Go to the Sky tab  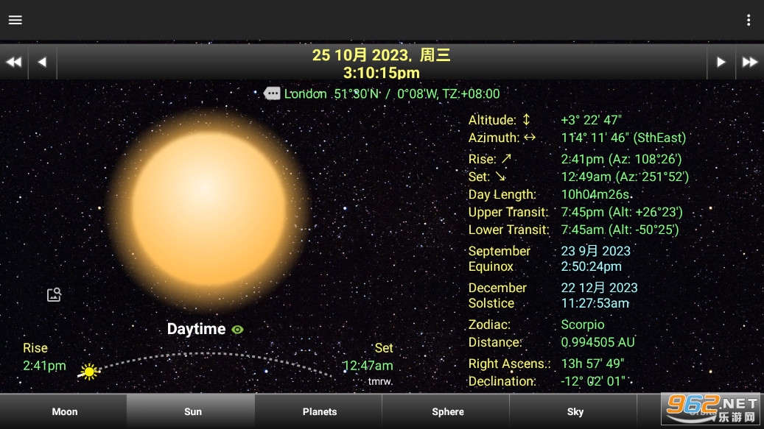pos(575,411)
